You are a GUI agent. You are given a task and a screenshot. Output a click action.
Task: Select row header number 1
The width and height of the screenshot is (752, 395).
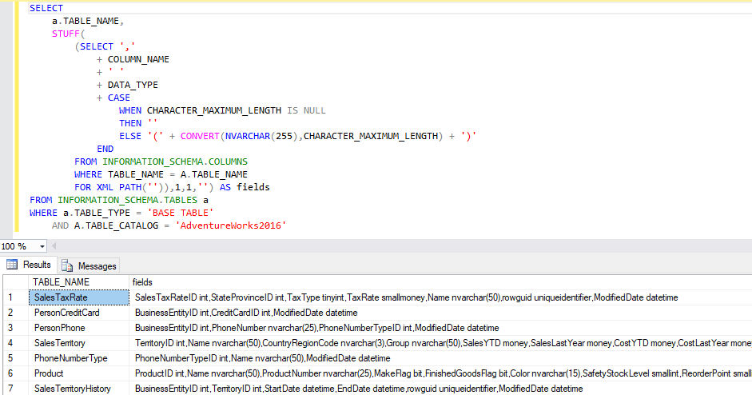pyautogui.click(x=16, y=297)
